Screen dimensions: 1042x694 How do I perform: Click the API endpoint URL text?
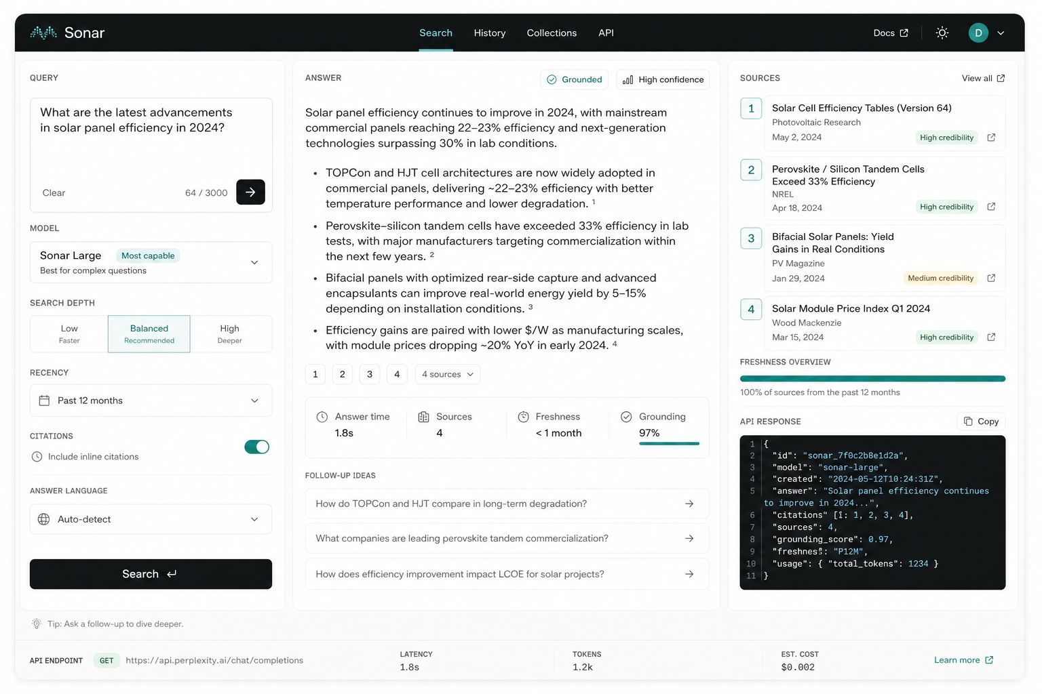coord(214,660)
